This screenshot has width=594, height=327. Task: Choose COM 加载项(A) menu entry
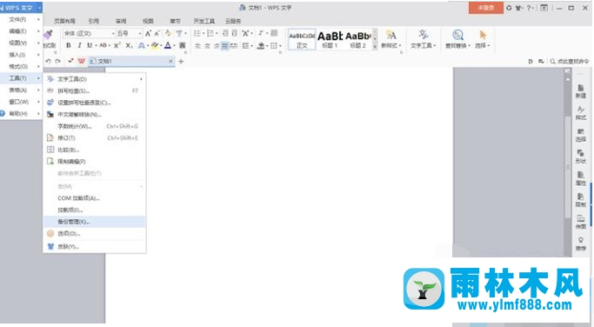[x=94, y=198]
